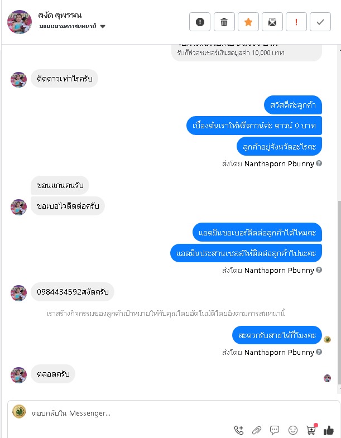Viewport: 341px width, 438px height.
Task: Click the phone call add icon
Action: click(239, 430)
